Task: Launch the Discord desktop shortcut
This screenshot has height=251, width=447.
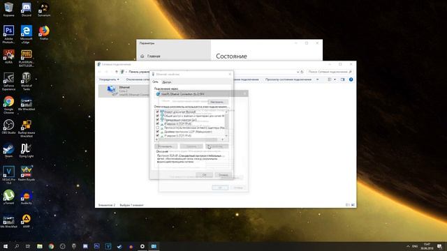Action: [27, 10]
